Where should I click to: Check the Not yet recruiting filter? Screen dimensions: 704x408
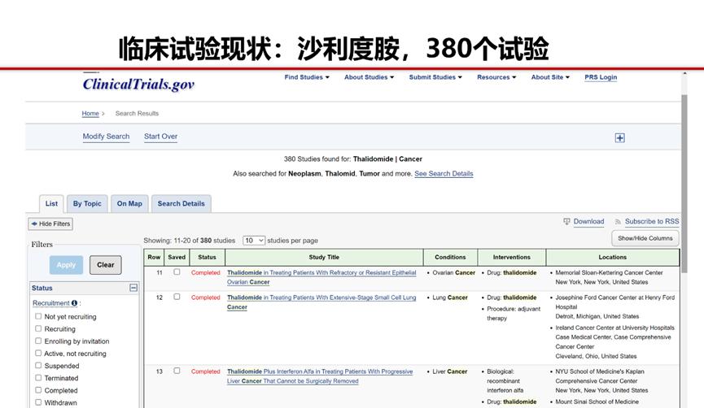(x=38, y=316)
